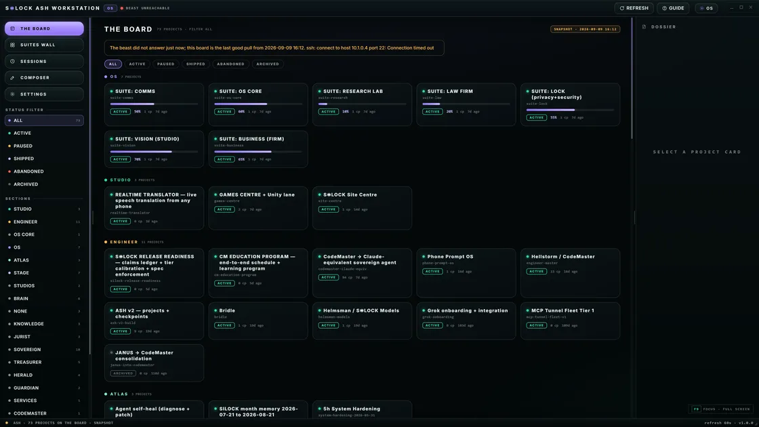Switch to the Shipped filter tab

(x=196, y=64)
